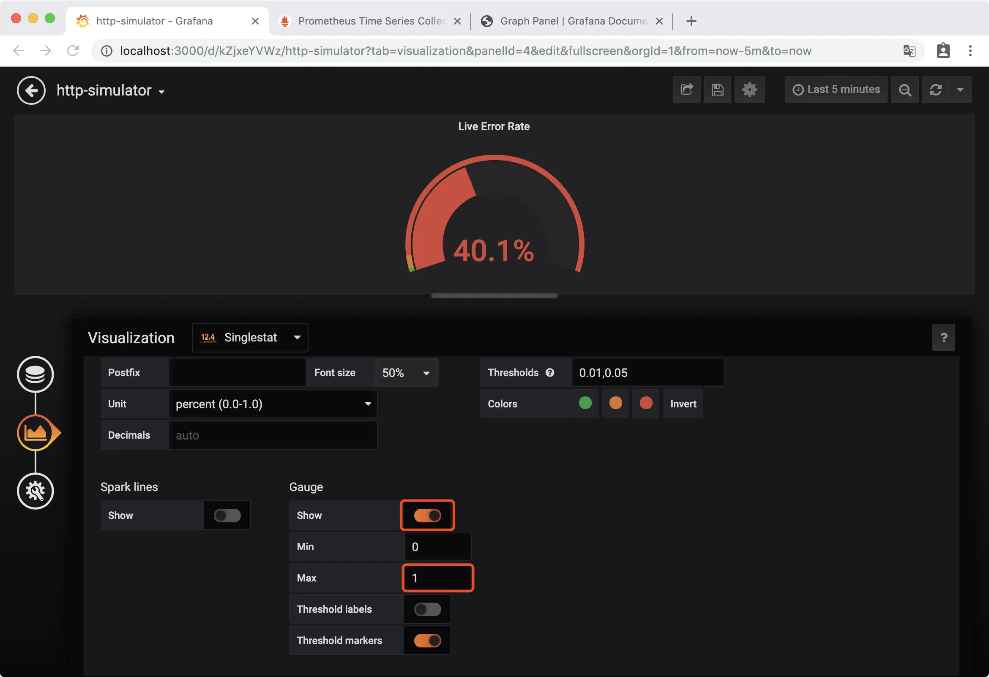The height and width of the screenshot is (677, 989).
Task: Reload the page in browser toolbar
Action: coord(73,51)
